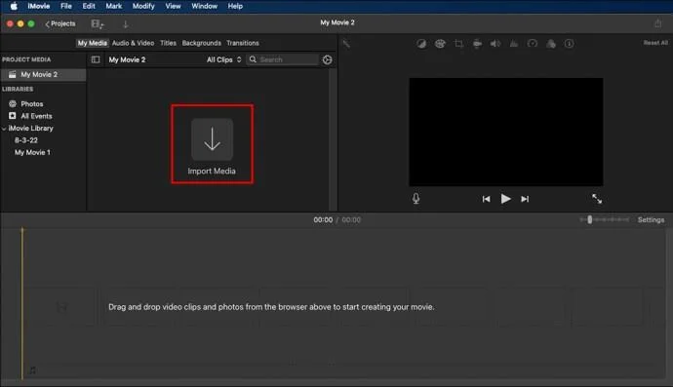The width and height of the screenshot is (673, 387).
Task: Click the Import Media arrow button
Action: pos(212,139)
